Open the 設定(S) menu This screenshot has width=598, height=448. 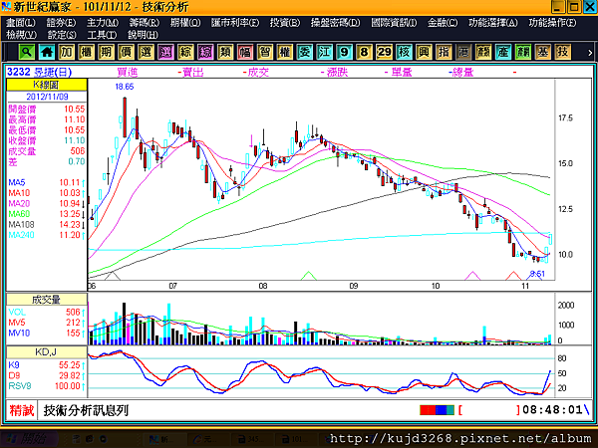point(62,35)
